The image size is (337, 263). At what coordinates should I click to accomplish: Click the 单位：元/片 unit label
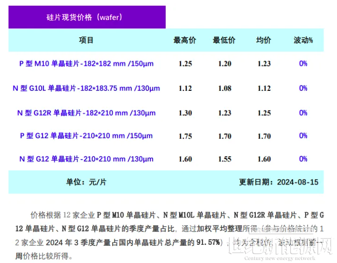point(86,182)
